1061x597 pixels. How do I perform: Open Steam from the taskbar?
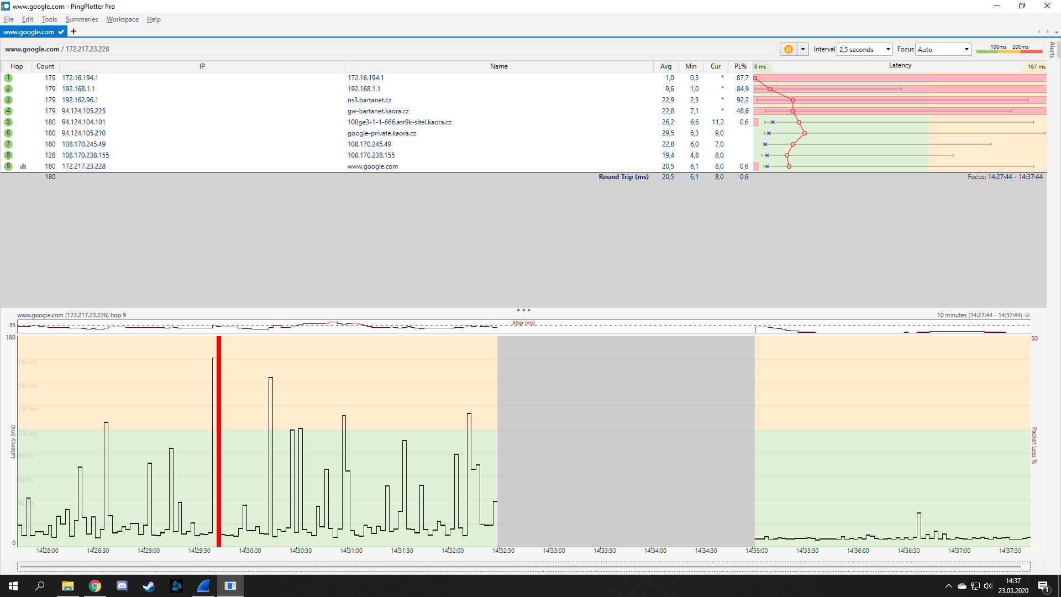(x=149, y=586)
